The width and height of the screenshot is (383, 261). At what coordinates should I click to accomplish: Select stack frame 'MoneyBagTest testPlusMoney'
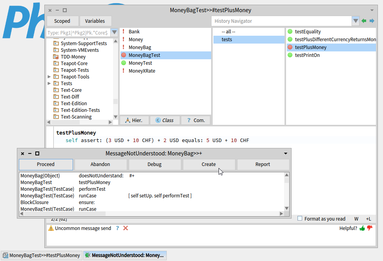pos(151,183)
